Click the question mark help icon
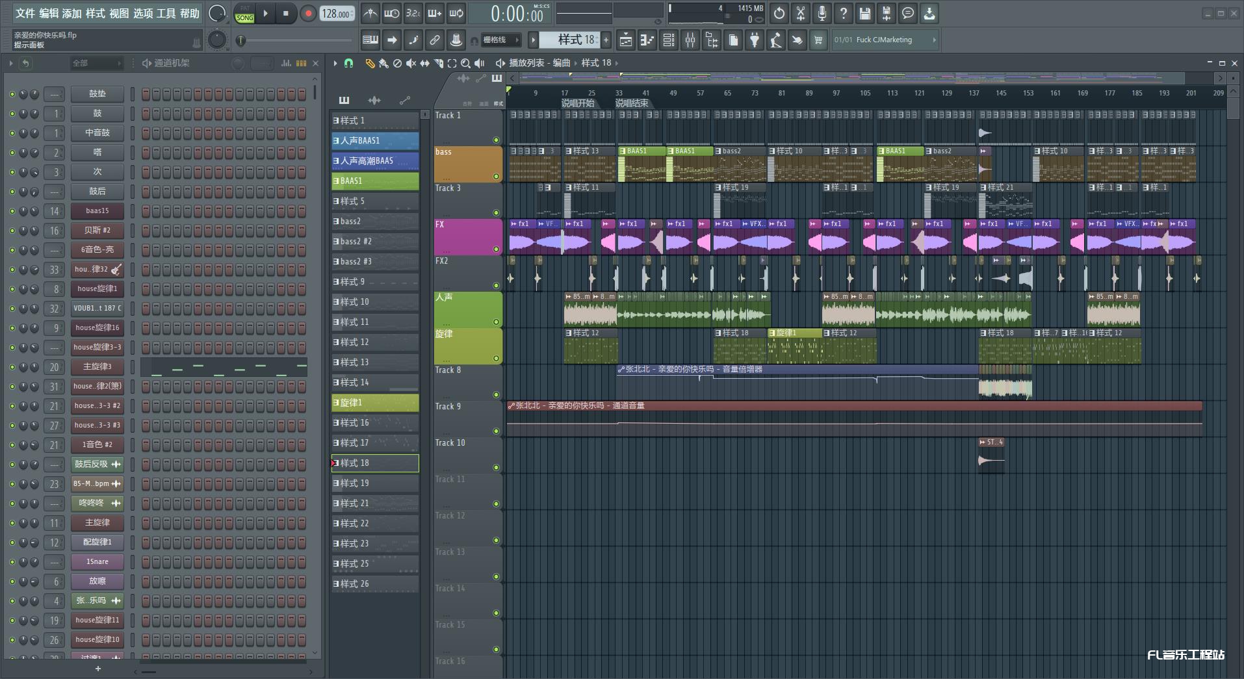 [x=844, y=13]
